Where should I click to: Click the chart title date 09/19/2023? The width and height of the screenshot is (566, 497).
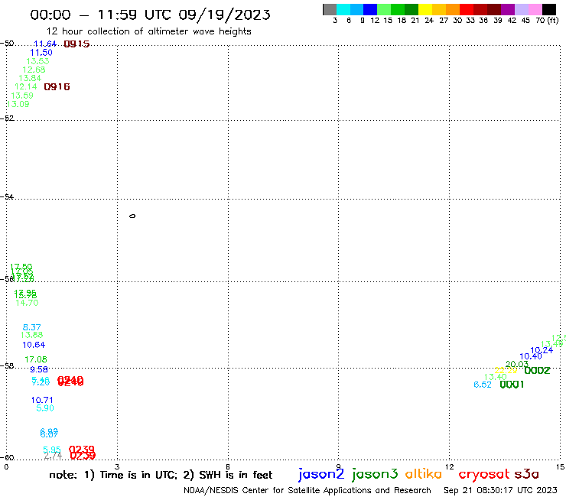pos(225,15)
